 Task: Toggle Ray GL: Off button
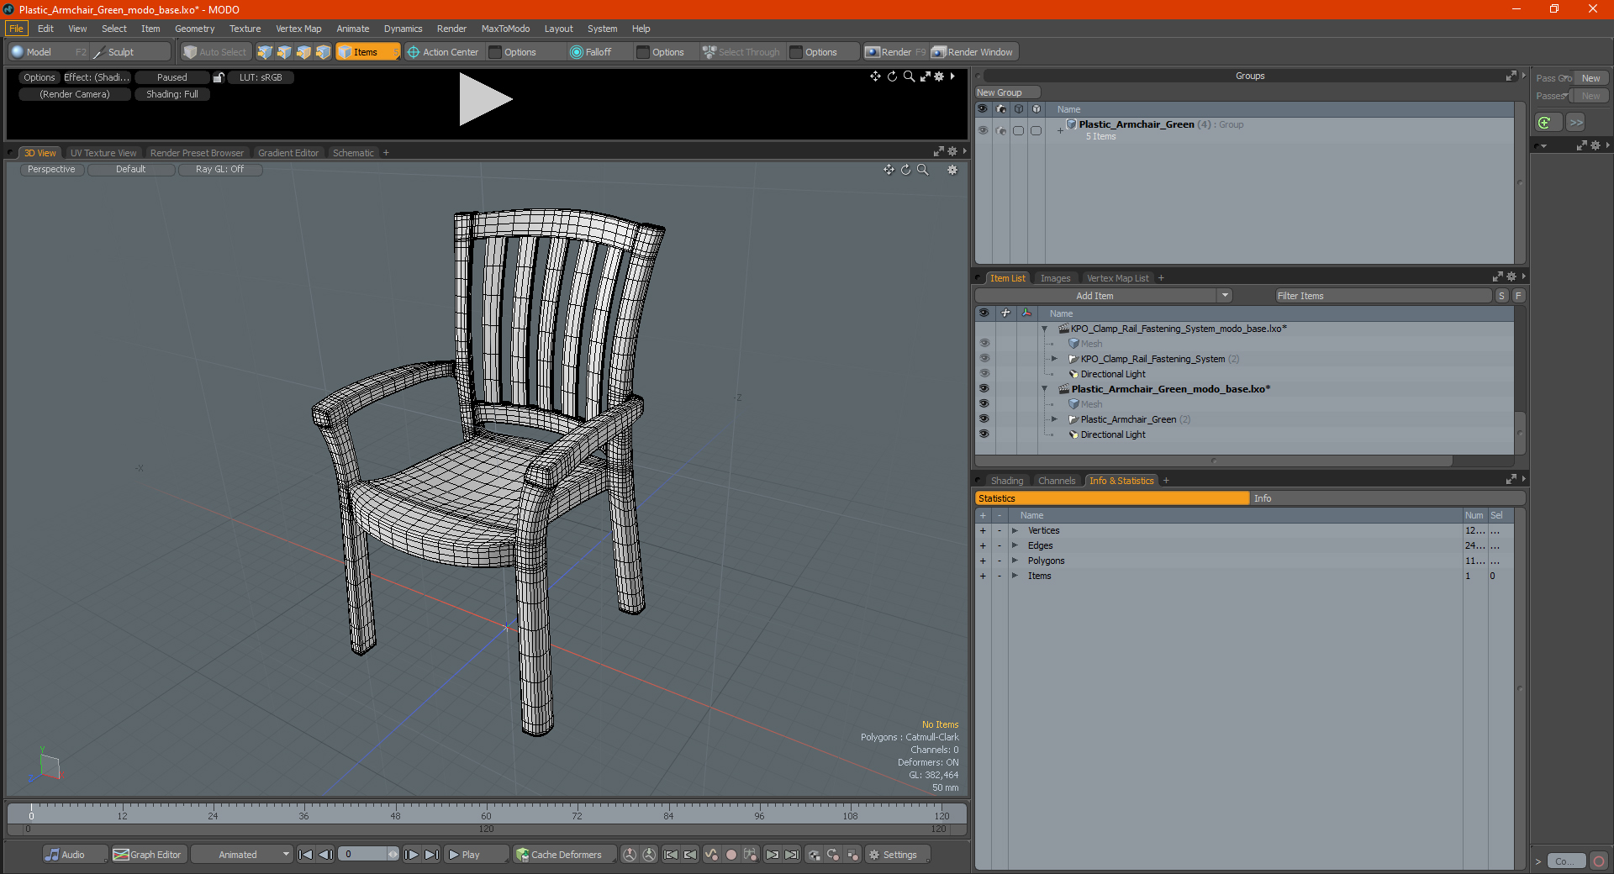coord(219,170)
